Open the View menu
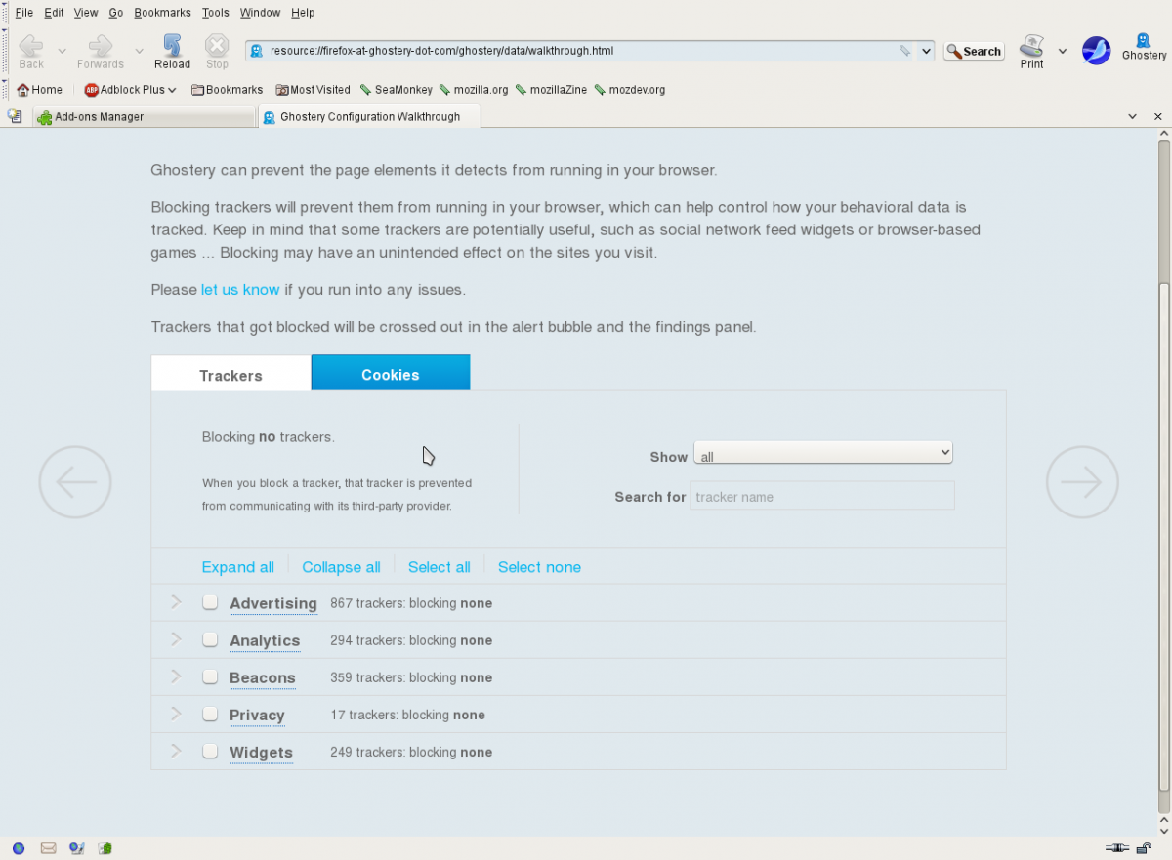1172x860 pixels. [86, 13]
